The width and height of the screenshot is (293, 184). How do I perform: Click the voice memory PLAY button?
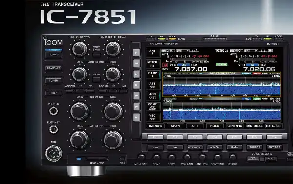271,159
